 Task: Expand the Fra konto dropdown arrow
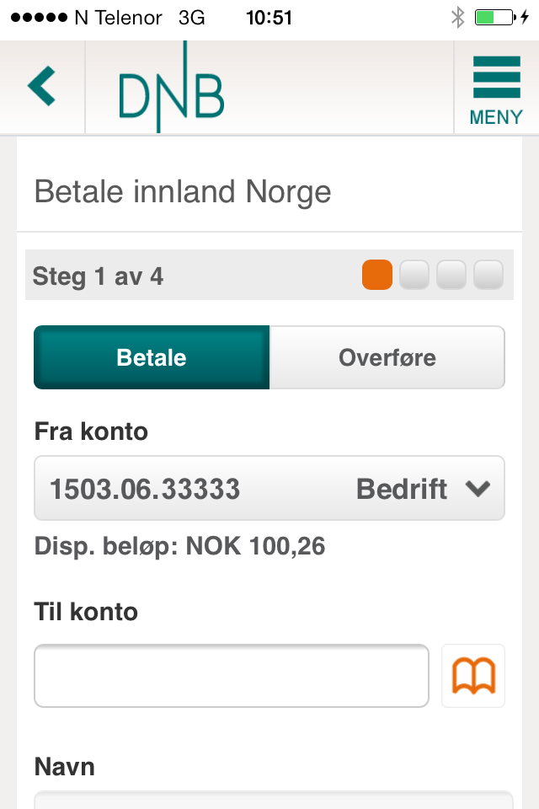(478, 489)
